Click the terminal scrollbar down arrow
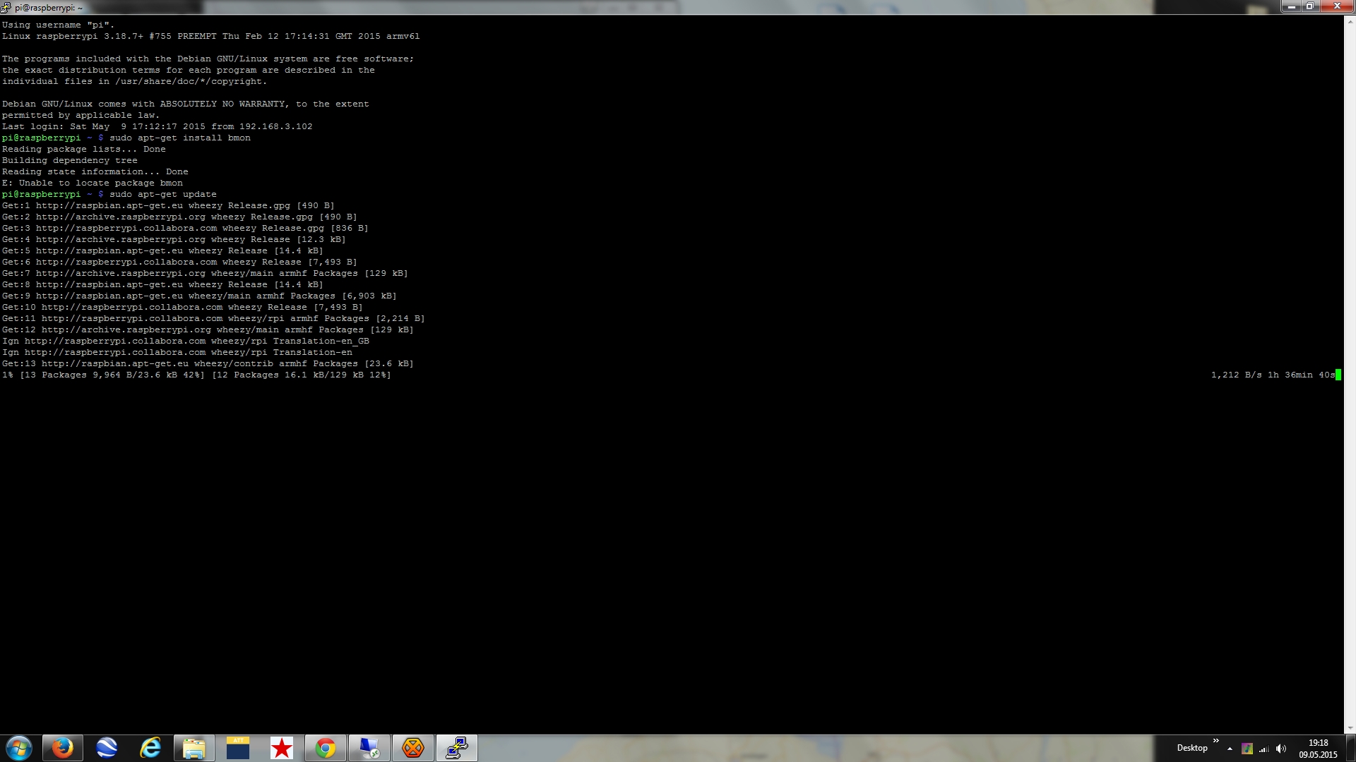The height and width of the screenshot is (762, 1356). coord(1350,728)
